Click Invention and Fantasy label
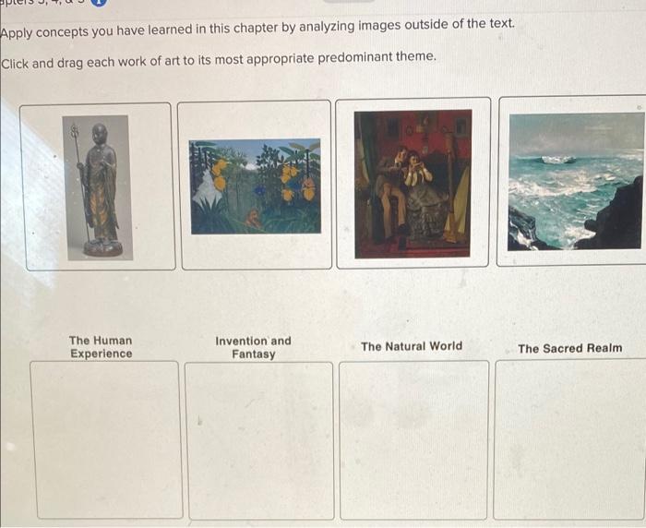This screenshot has width=646, height=528. click(x=254, y=347)
